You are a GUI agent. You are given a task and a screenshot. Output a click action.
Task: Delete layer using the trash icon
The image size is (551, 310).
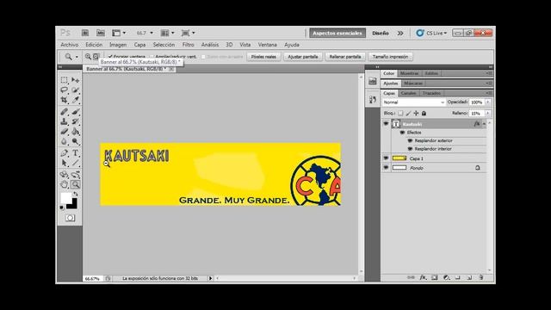point(481,277)
